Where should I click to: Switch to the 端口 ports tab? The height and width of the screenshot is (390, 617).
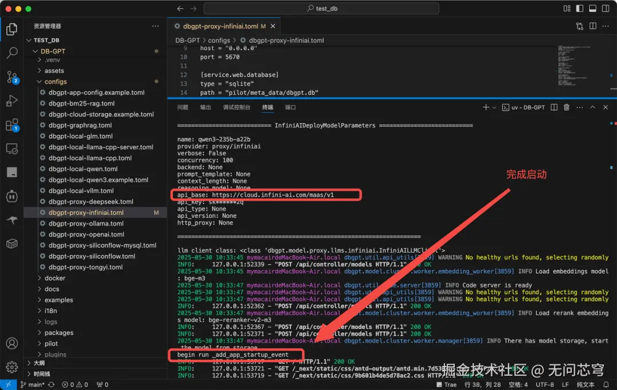pyautogui.click(x=290, y=107)
